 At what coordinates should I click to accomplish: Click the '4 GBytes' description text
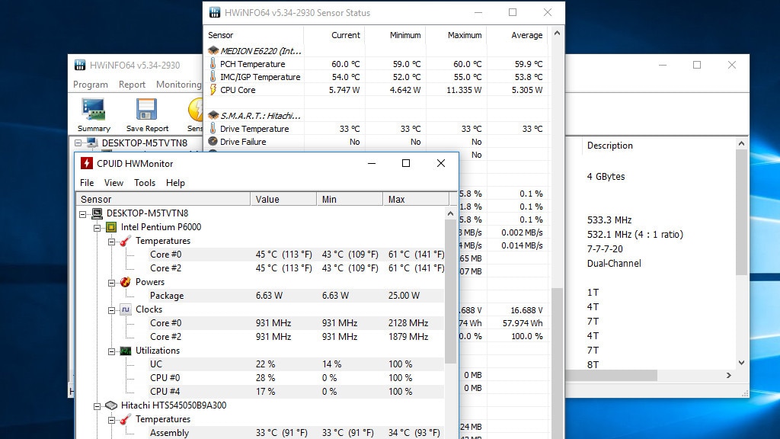606,176
